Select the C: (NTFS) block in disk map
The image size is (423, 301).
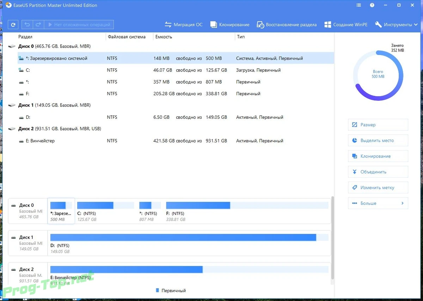pyautogui.click(x=105, y=211)
